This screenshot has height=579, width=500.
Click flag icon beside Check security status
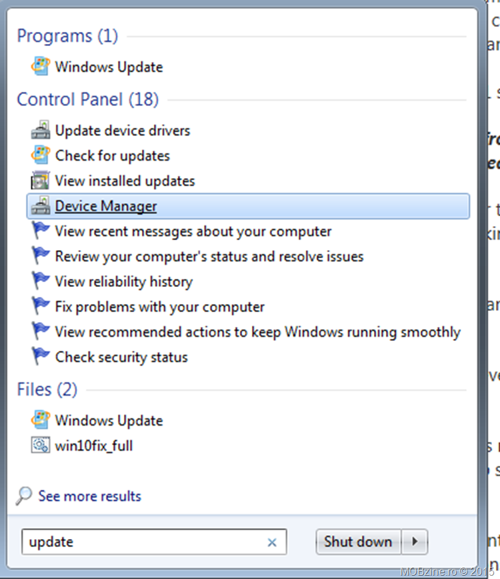coord(41,357)
